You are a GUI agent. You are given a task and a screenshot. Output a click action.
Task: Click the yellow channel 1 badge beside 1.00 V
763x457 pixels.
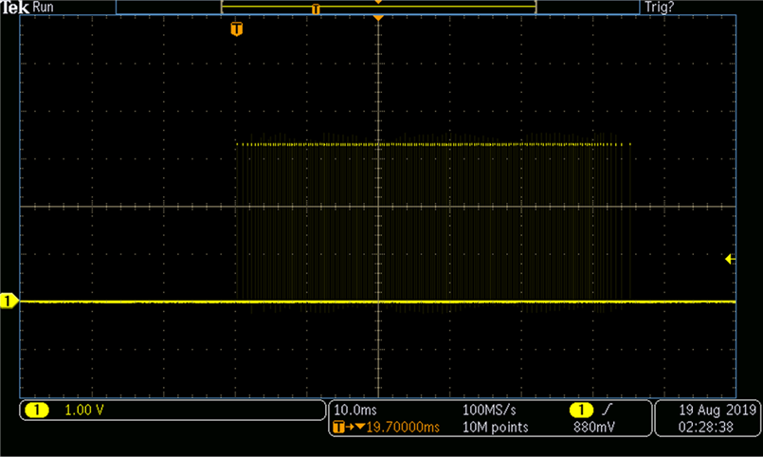click(x=37, y=411)
